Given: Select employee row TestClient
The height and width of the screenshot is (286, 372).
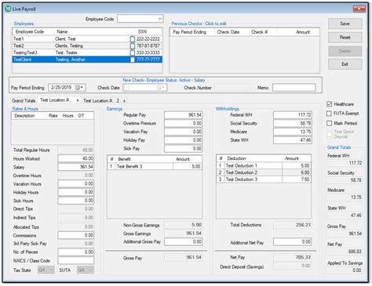Looking at the screenshot, I should click(x=87, y=60).
